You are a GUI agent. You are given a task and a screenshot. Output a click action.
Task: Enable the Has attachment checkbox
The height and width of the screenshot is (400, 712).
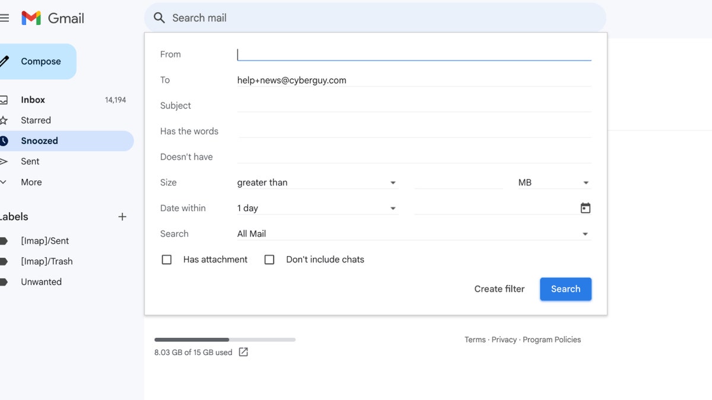coord(167,259)
